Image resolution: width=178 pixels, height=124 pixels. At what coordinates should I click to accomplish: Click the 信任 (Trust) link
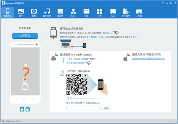tap(135, 37)
